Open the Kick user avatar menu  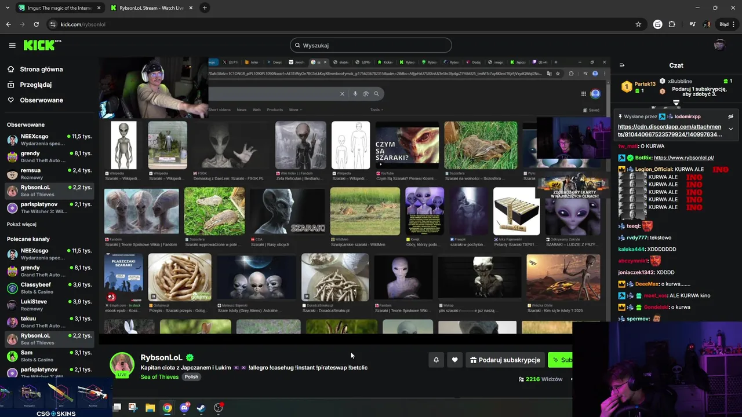pos(719,45)
